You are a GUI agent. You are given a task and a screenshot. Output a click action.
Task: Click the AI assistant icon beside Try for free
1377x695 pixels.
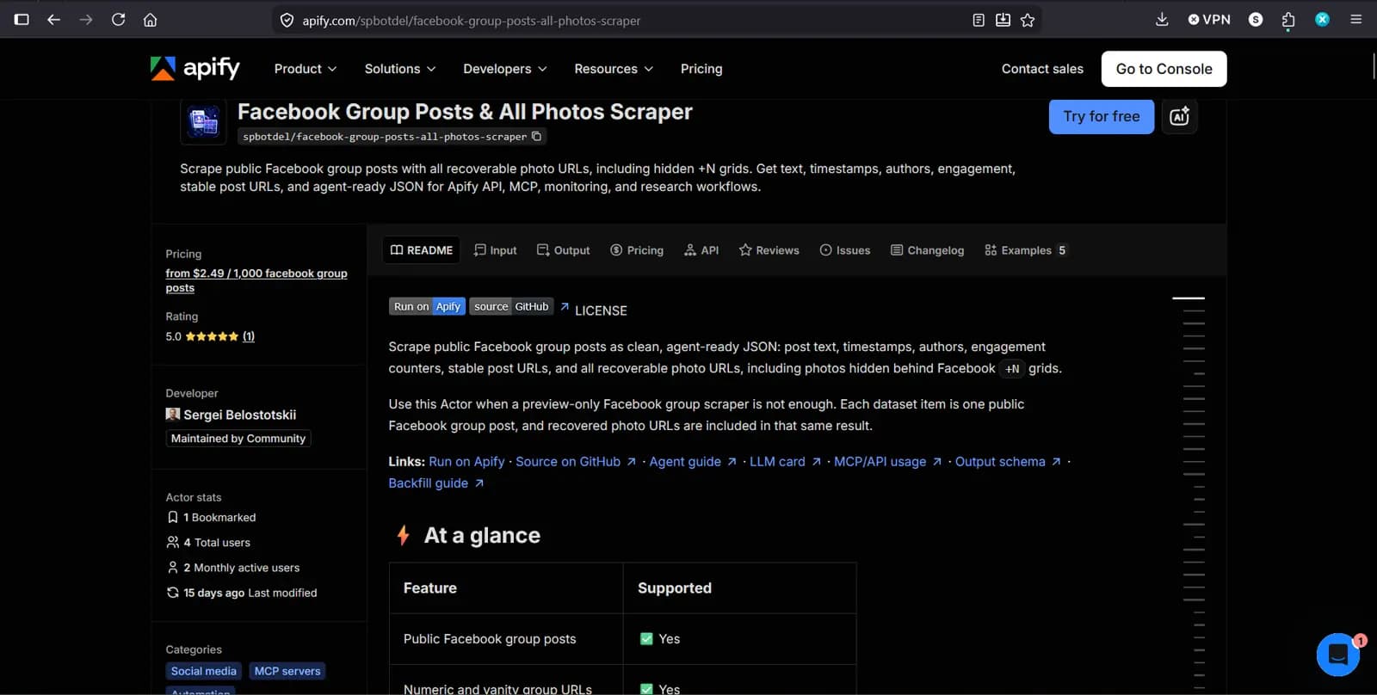tap(1179, 116)
